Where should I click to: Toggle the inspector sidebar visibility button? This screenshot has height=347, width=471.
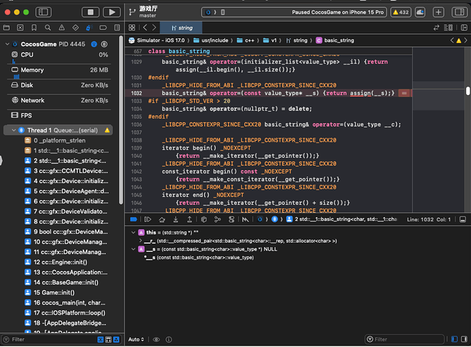pos(459,12)
